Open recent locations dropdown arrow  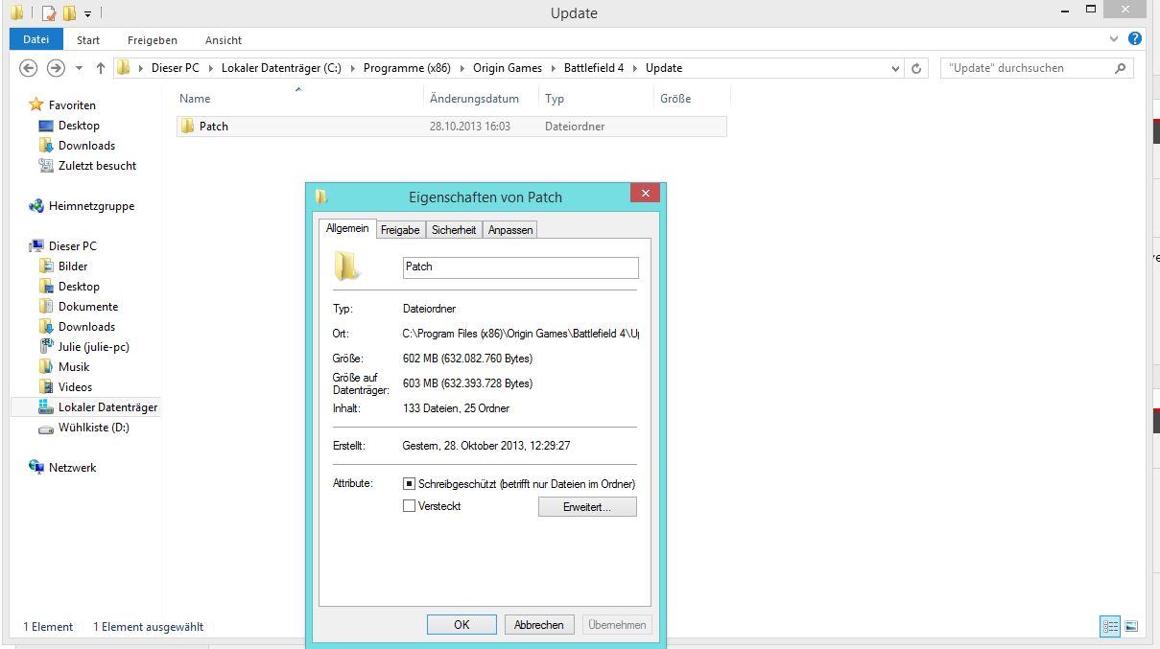tap(79, 68)
